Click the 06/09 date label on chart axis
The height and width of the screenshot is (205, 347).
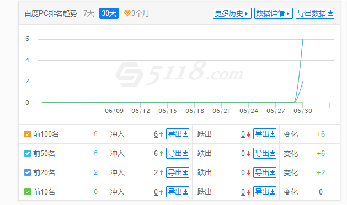coord(114,111)
